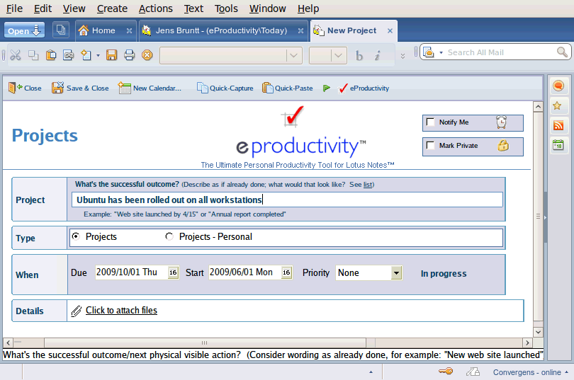Open the Actions menu
The image size is (574, 380).
pyautogui.click(x=156, y=8)
